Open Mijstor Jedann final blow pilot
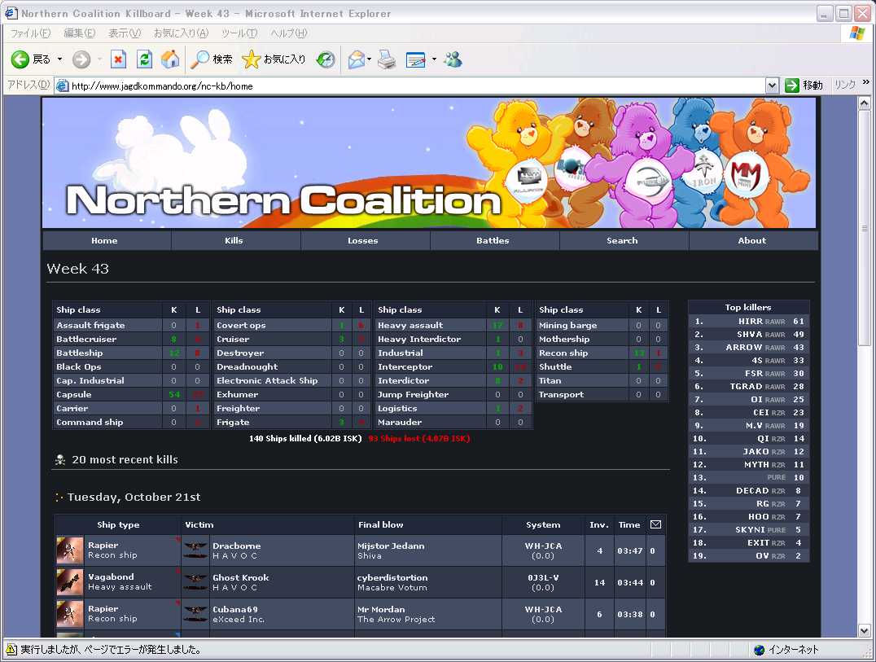876x662 pixels. (391, 546)
